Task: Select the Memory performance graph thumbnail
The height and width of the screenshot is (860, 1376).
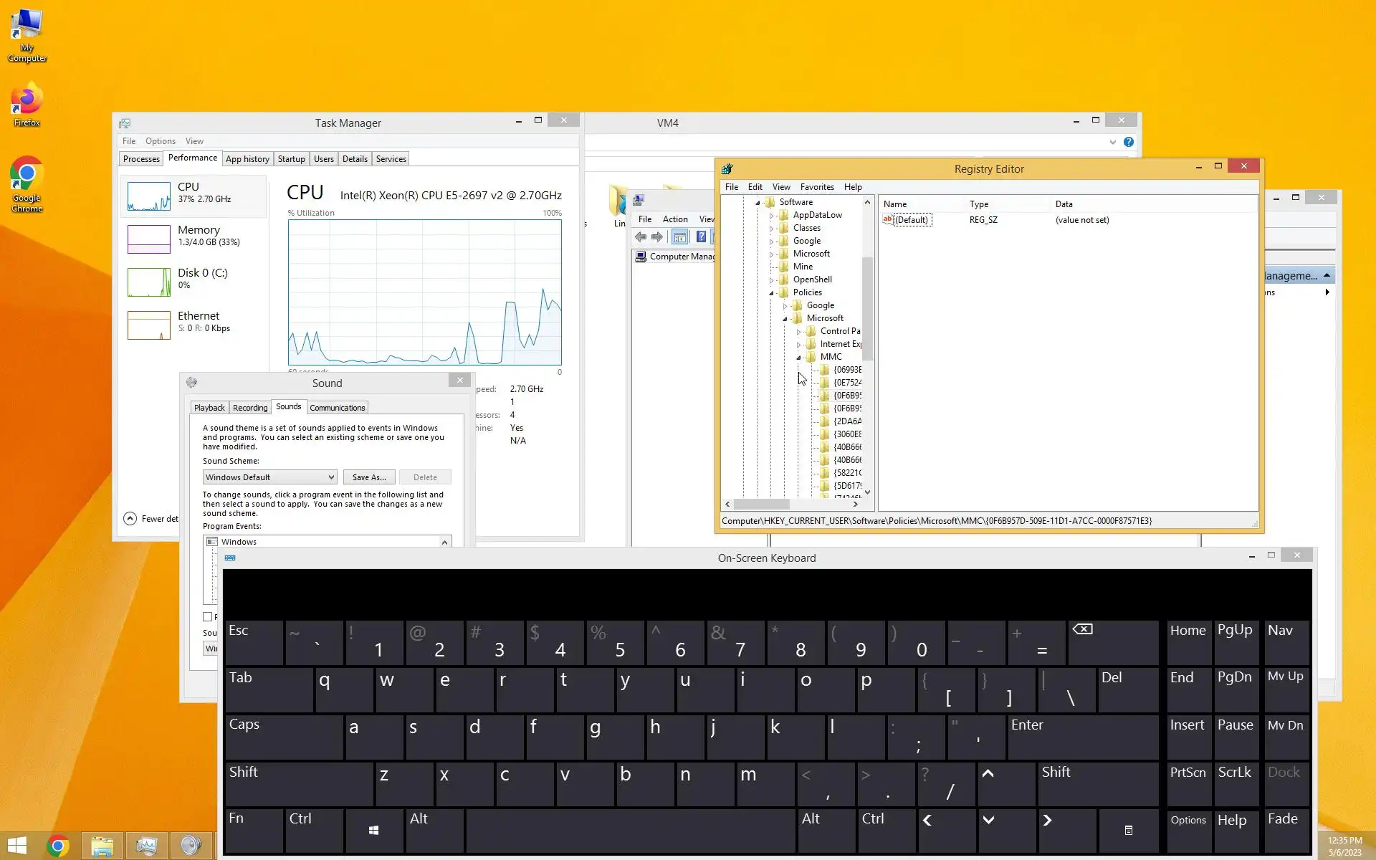Action: click(x=149, y=239)
